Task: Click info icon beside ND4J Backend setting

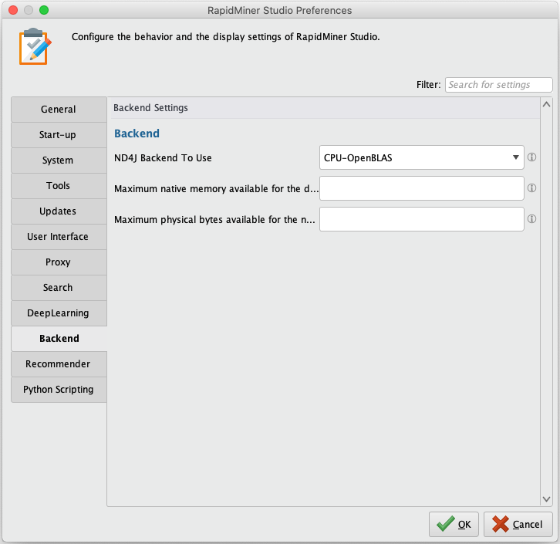Action: 531,157
